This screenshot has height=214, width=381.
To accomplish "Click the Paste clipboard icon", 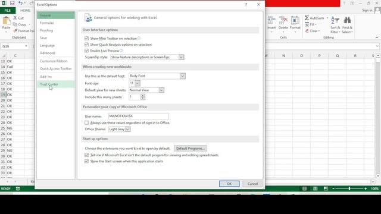I will tap(6, 21).
